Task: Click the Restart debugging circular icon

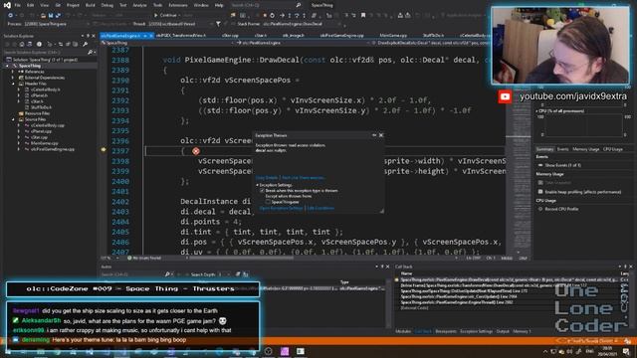Action: 272,16
